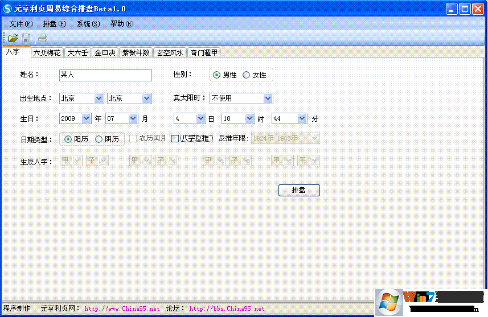488x317 pixels.
Task: Enable the 八字反推 checkbox
Action: click(192, 138)
